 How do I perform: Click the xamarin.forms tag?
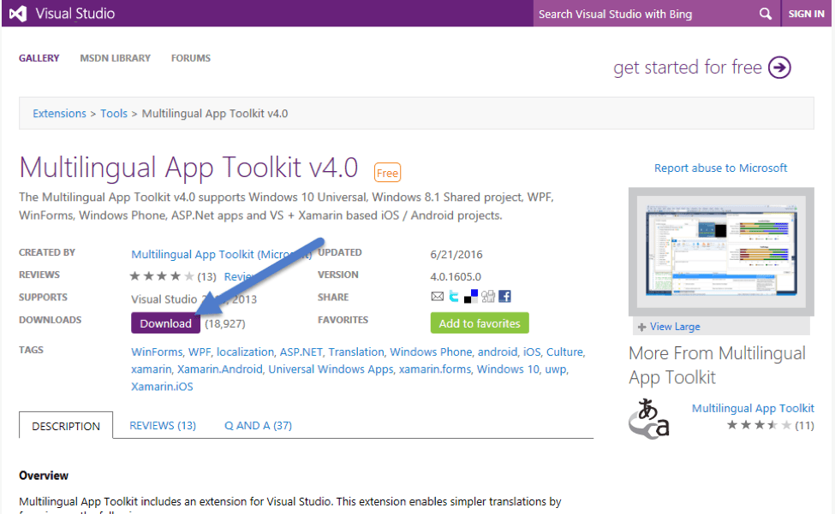click(435, 369)
